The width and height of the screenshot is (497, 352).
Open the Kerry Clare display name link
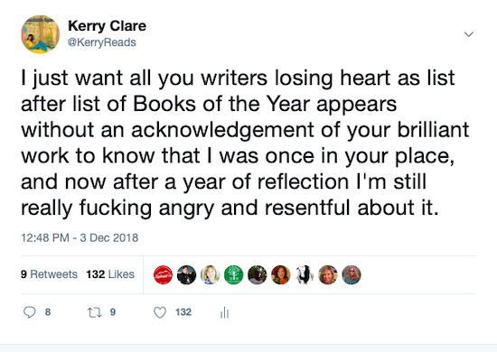point(107,25)
